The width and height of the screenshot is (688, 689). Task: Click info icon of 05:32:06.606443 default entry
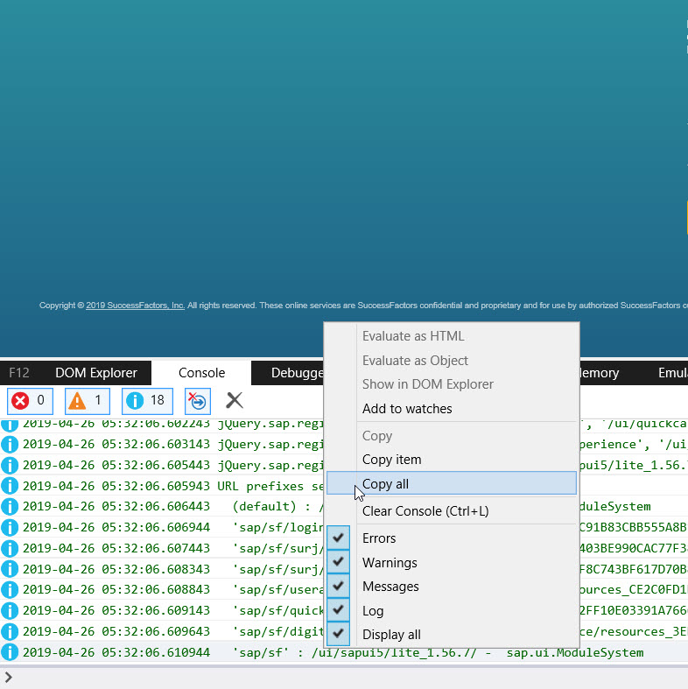pos(10,506)
